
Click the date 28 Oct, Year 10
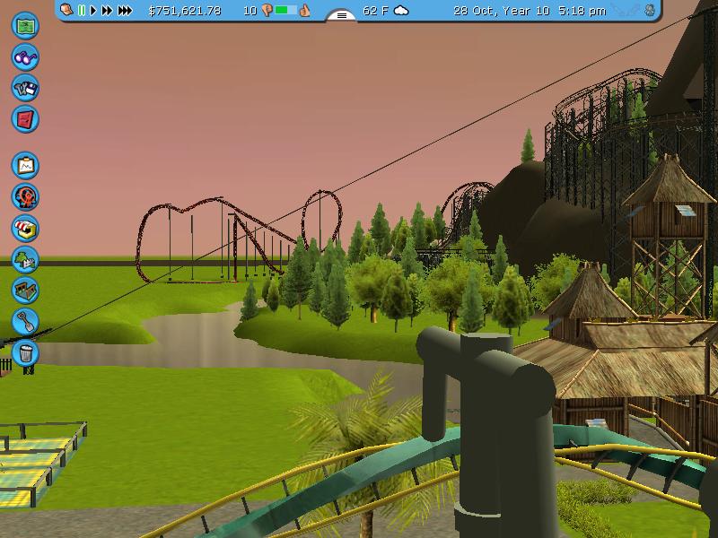(x=501, y=11)
